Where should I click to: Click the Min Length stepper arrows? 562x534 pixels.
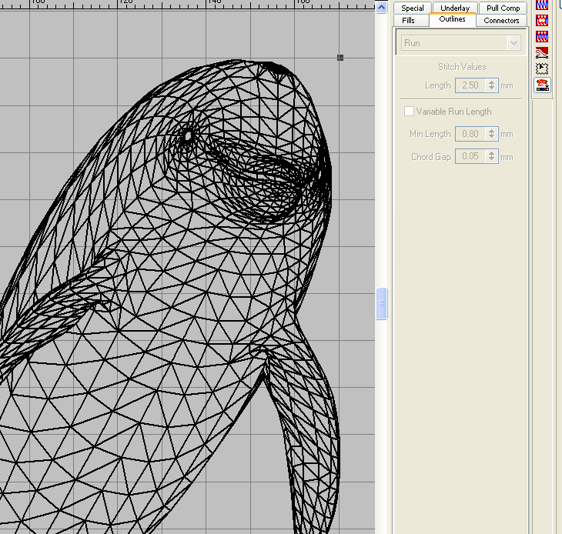coord(493,134)
